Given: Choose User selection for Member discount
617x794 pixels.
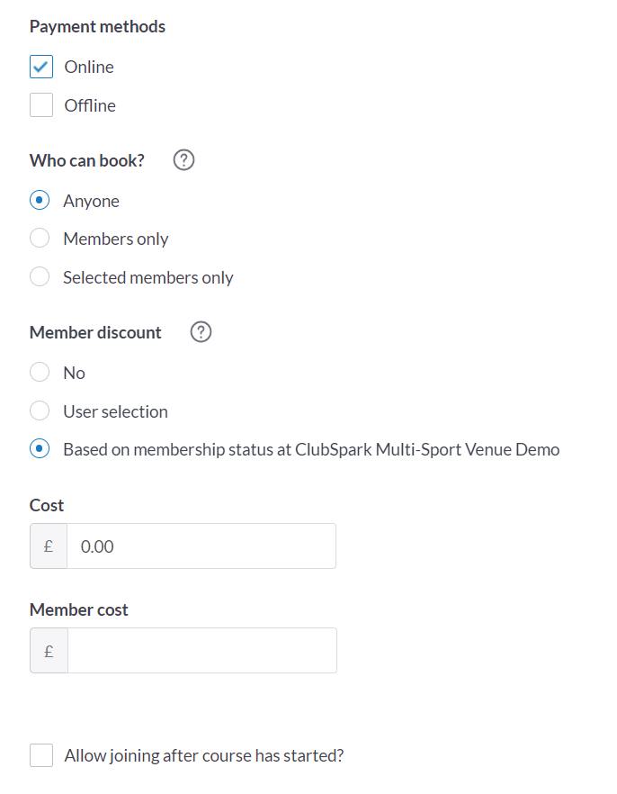Looking at the screenshot, I should [x=40, y=411].
